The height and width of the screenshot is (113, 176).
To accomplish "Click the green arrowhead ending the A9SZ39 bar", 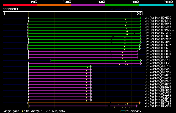I will click(91, 67).
